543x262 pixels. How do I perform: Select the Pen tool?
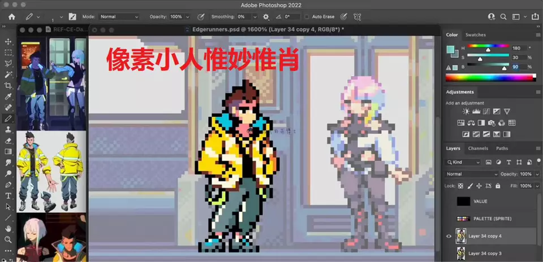click(x=8, y=185)
